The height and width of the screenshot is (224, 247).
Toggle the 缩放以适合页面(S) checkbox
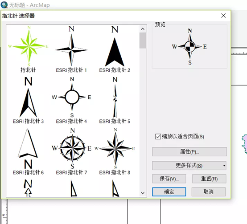point(158,137)
